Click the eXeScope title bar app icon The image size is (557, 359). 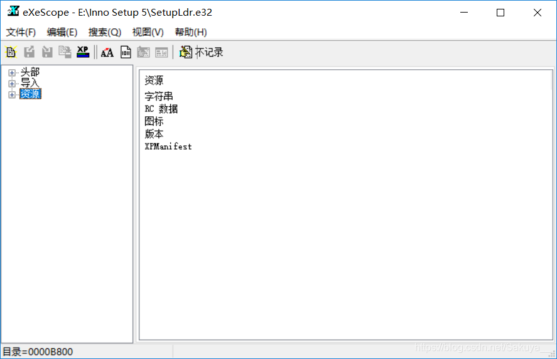tap(13, 11)
